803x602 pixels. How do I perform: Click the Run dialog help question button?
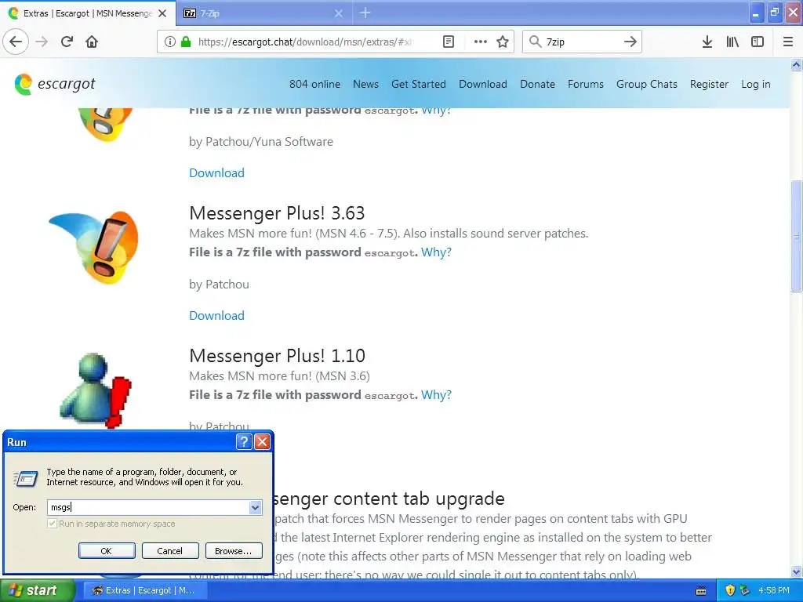click(x=244, y=442)
